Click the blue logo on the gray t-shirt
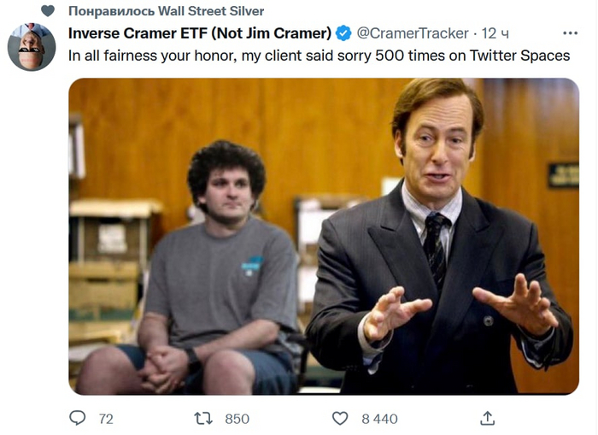 click(251, 266)
